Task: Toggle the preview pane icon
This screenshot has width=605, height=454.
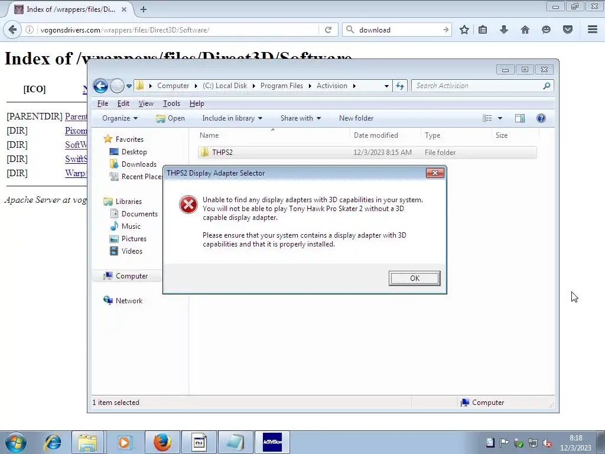Action: tap(520, 118)
